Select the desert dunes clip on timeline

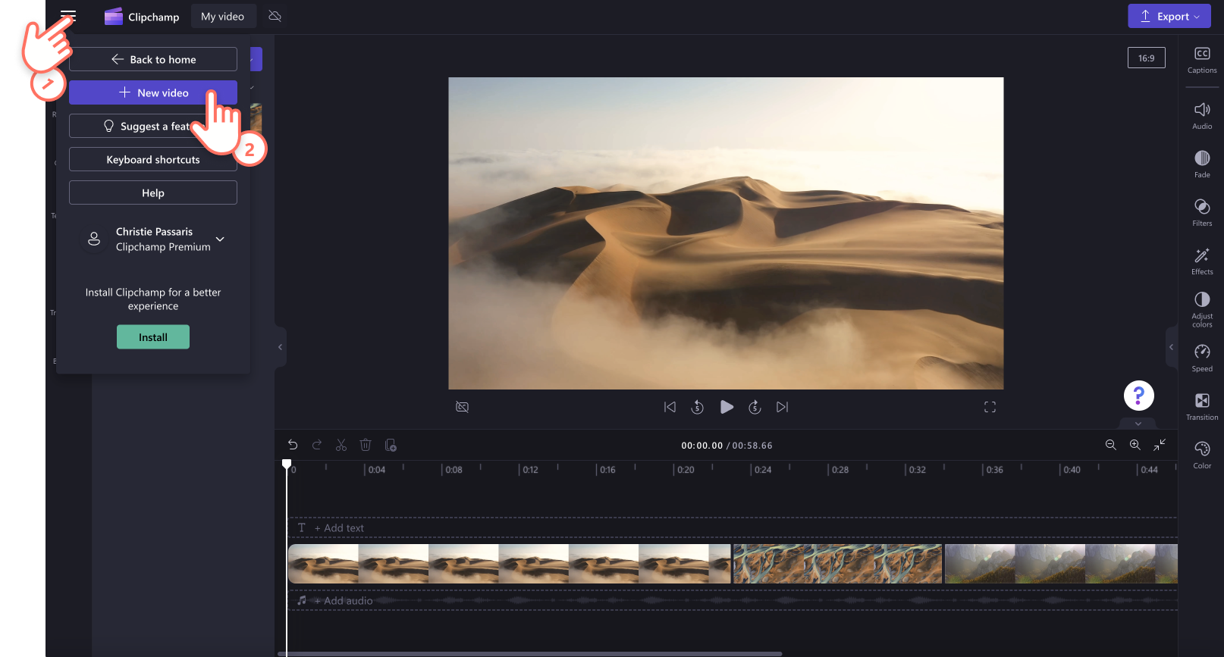[509, 564]
